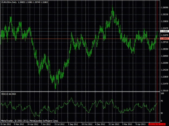The height and width of the screenshot is (126, 169).
Task: Click RSI scale level 30
Action: (x=162, y=113)
